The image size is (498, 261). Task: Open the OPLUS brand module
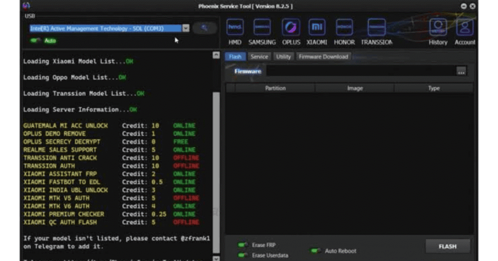(x=291, y=27)
